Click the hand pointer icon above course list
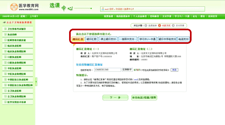The width and height of the screenshot is (225, 125). pyautogui.click(x=4, y=23)
